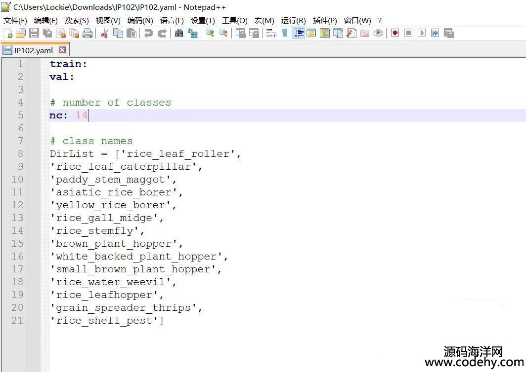
Task: Open the 编辑(E) menu
Action: 45,21
